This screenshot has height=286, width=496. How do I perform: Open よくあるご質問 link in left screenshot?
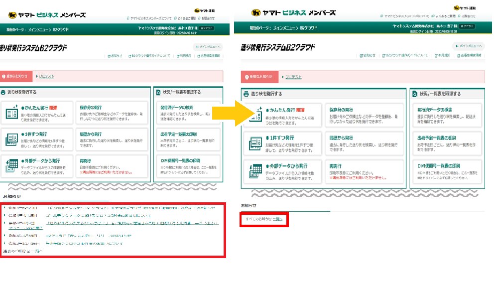184,18
